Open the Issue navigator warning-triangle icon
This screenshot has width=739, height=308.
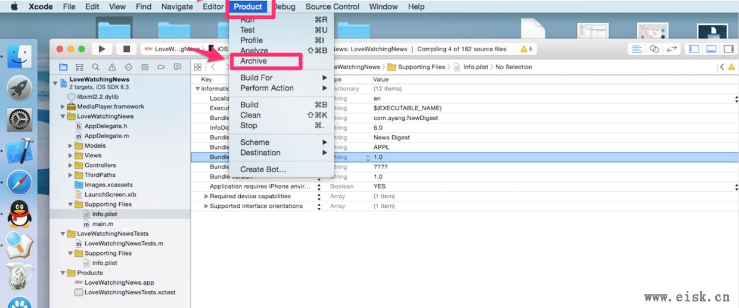112,67
